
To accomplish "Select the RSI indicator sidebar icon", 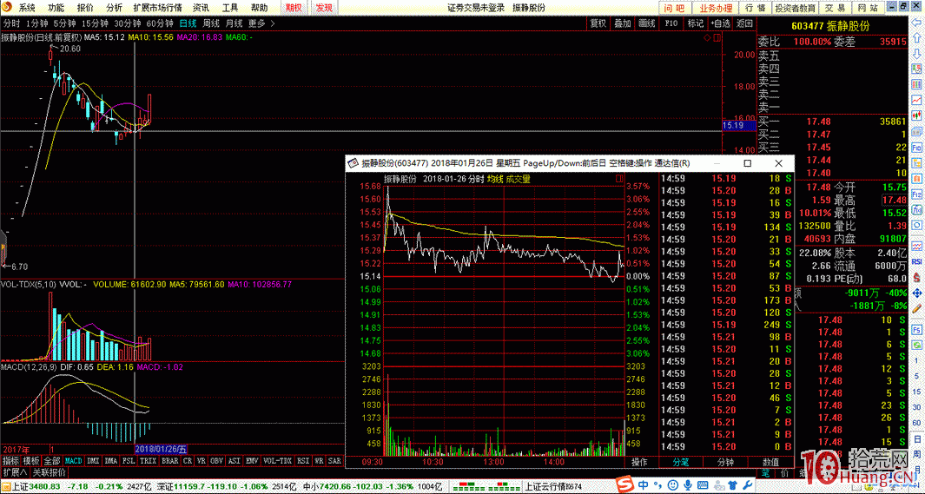I will (x=916, y=261).
